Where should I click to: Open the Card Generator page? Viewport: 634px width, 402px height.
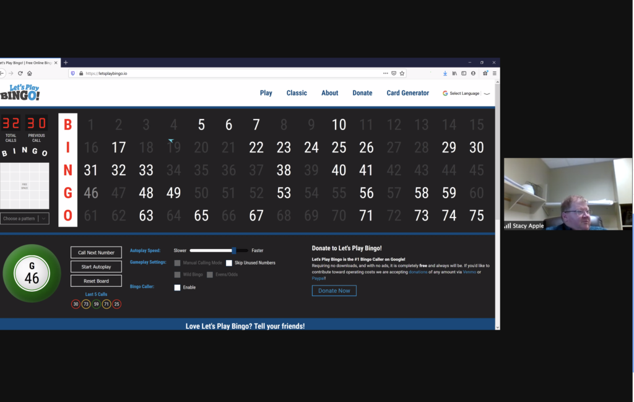tap(407, 93)
